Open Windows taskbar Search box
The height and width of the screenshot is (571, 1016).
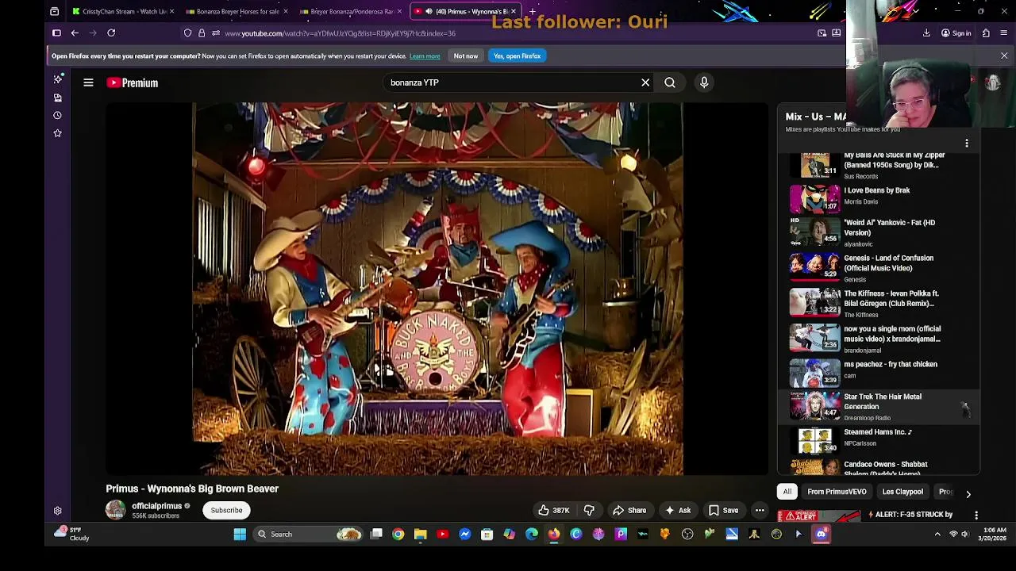point(310,535)
